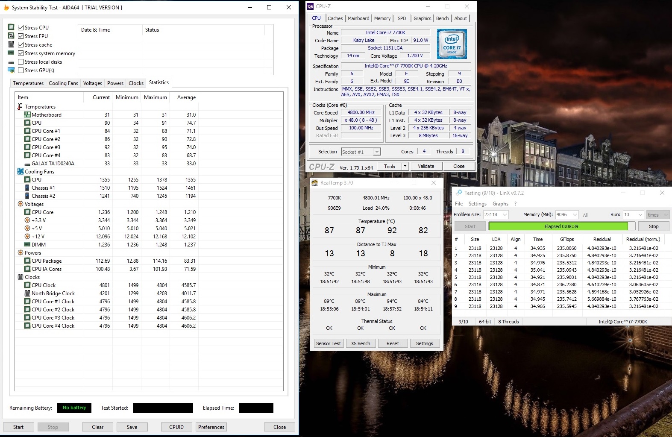
Task: Click the stress GPU monitor icon
Action: coord(11,70)
